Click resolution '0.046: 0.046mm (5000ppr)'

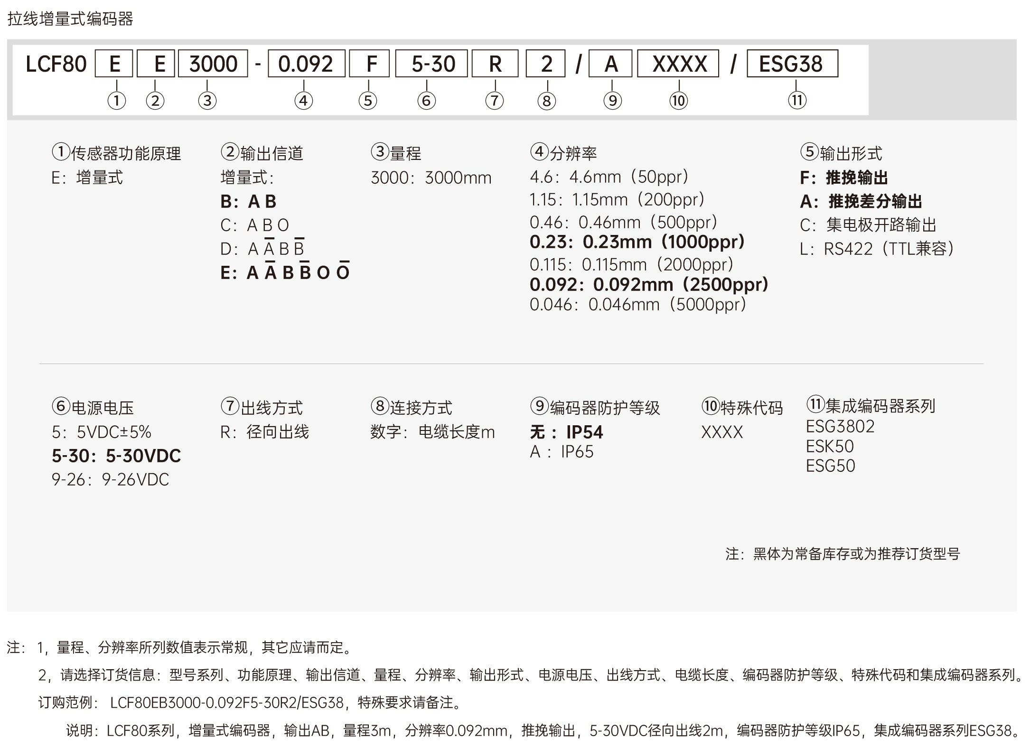pos(638,305)
